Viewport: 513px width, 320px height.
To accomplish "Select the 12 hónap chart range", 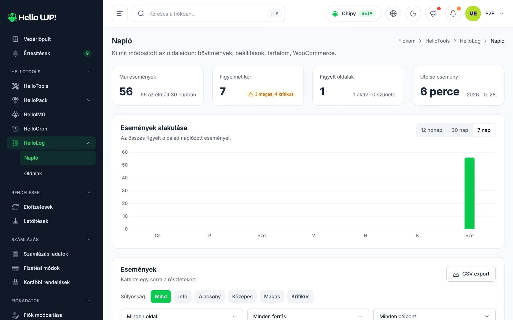I will (x=431, y=130).
